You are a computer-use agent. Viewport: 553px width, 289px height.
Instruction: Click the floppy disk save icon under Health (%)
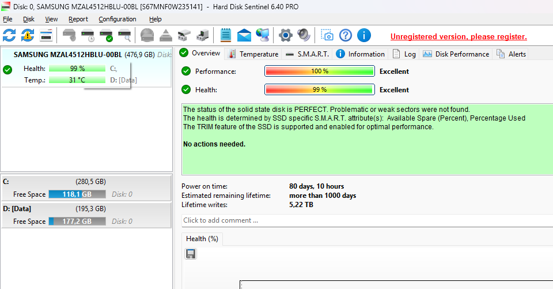point(191,254)
